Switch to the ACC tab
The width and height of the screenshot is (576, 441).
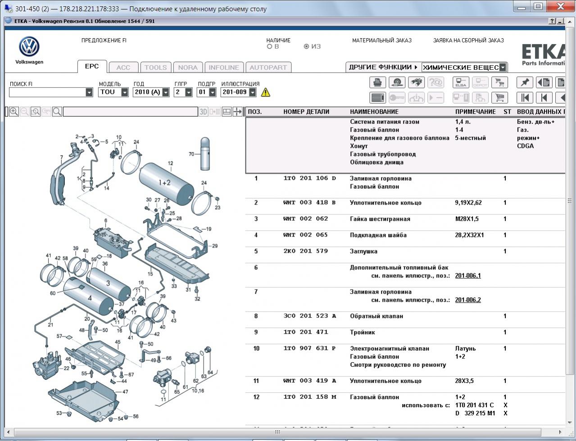tap(123, 68)
